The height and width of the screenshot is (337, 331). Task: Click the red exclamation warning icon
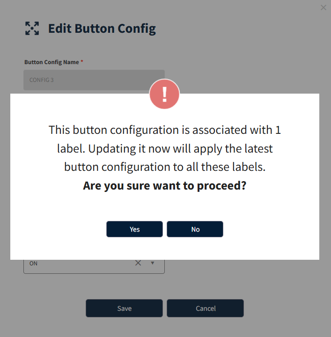point(164,94)
